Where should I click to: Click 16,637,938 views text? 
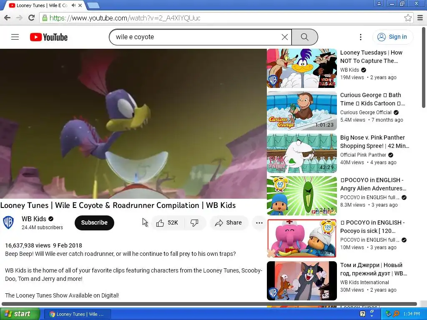pyautogui.click(x=28, y=245)
